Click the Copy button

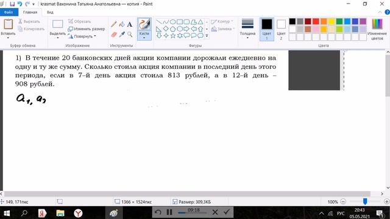pyautogui.click(x=31, y=29)
